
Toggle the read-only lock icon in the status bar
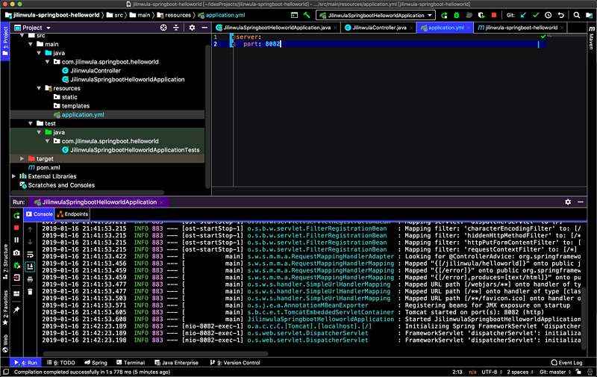(579, 372)
